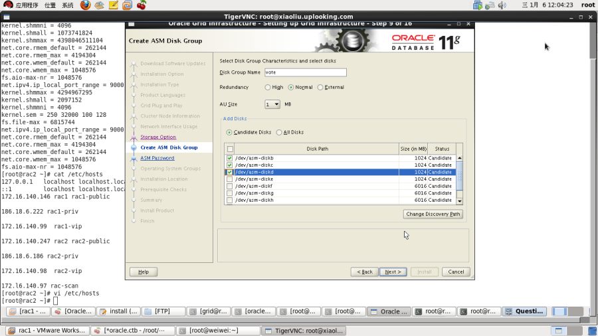The width and height of the screenshot is (598, 336).
Task: Choose All Disks option
Action: 279,133
